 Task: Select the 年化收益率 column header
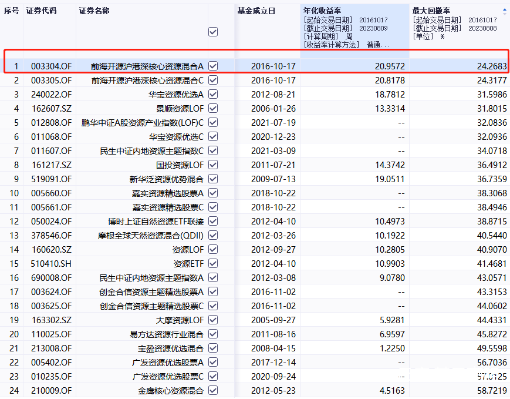[322, 11]
